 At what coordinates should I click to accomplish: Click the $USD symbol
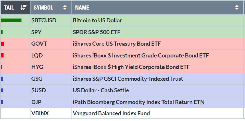pyautogui.click(x=38, y=90)
